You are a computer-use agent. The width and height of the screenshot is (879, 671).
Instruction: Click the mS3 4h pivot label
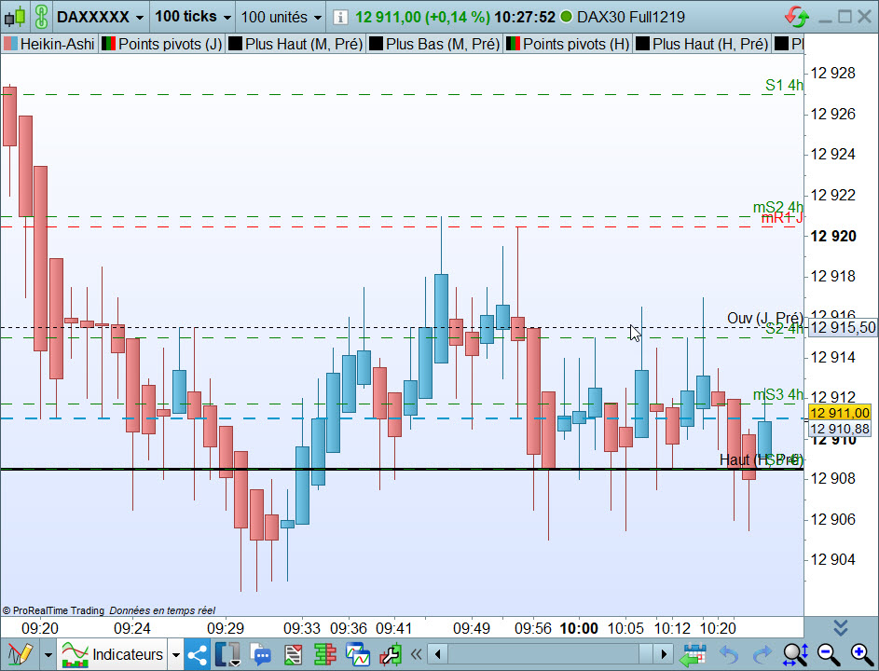(778, 394)
